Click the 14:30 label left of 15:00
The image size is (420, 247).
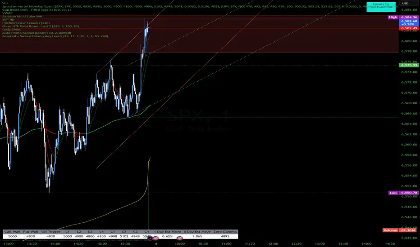(78, 243)
